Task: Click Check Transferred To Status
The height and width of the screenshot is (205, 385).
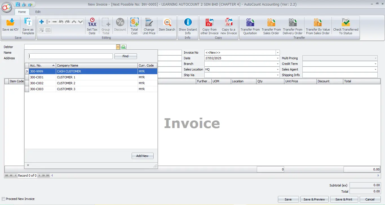Action: coord(346,25)
